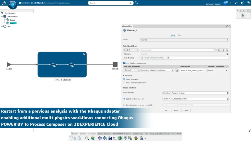Toggle Read data from previous run
Image resolution: width=251 pixels, height=141 pixels.
click(x=124, y=63)
